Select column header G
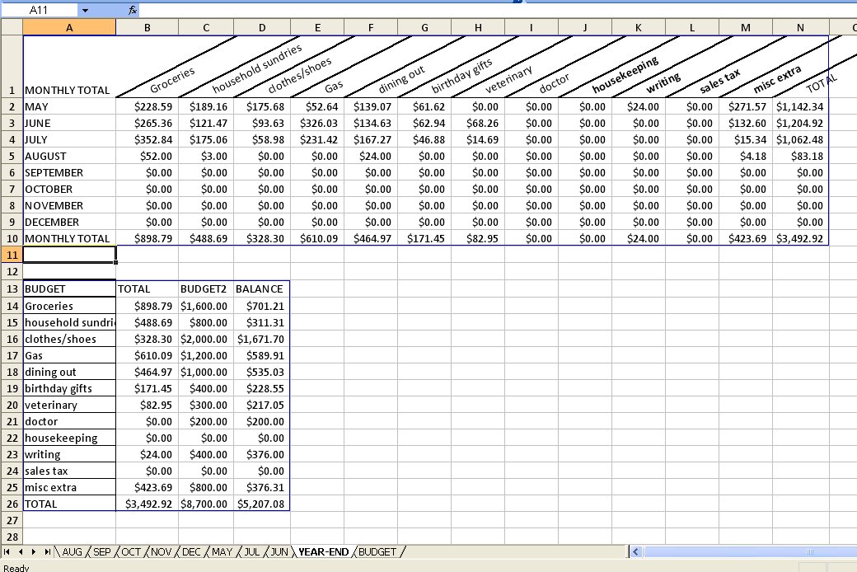The width and height of the screenshot is (857, 572). click(424, 26)
